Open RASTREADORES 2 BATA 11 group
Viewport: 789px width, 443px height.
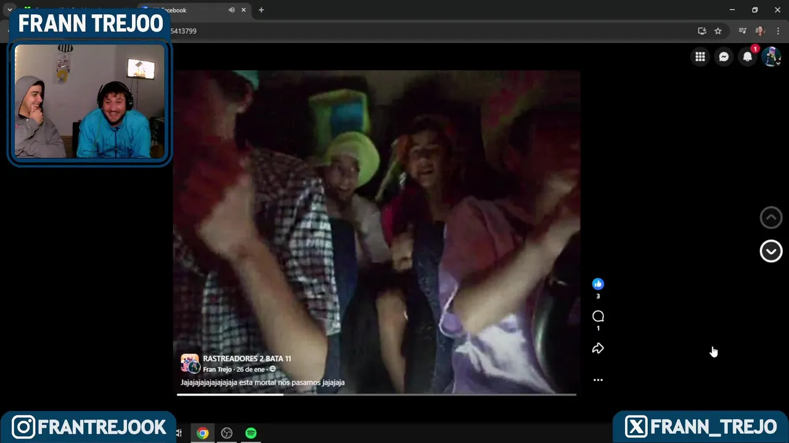click(x=247, y=359)
